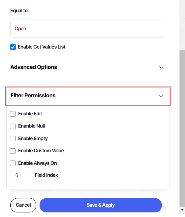Uncheck Enable Get Values List checkbox
185x217 pixels.
pyautogui.click(x=13, y=47)
